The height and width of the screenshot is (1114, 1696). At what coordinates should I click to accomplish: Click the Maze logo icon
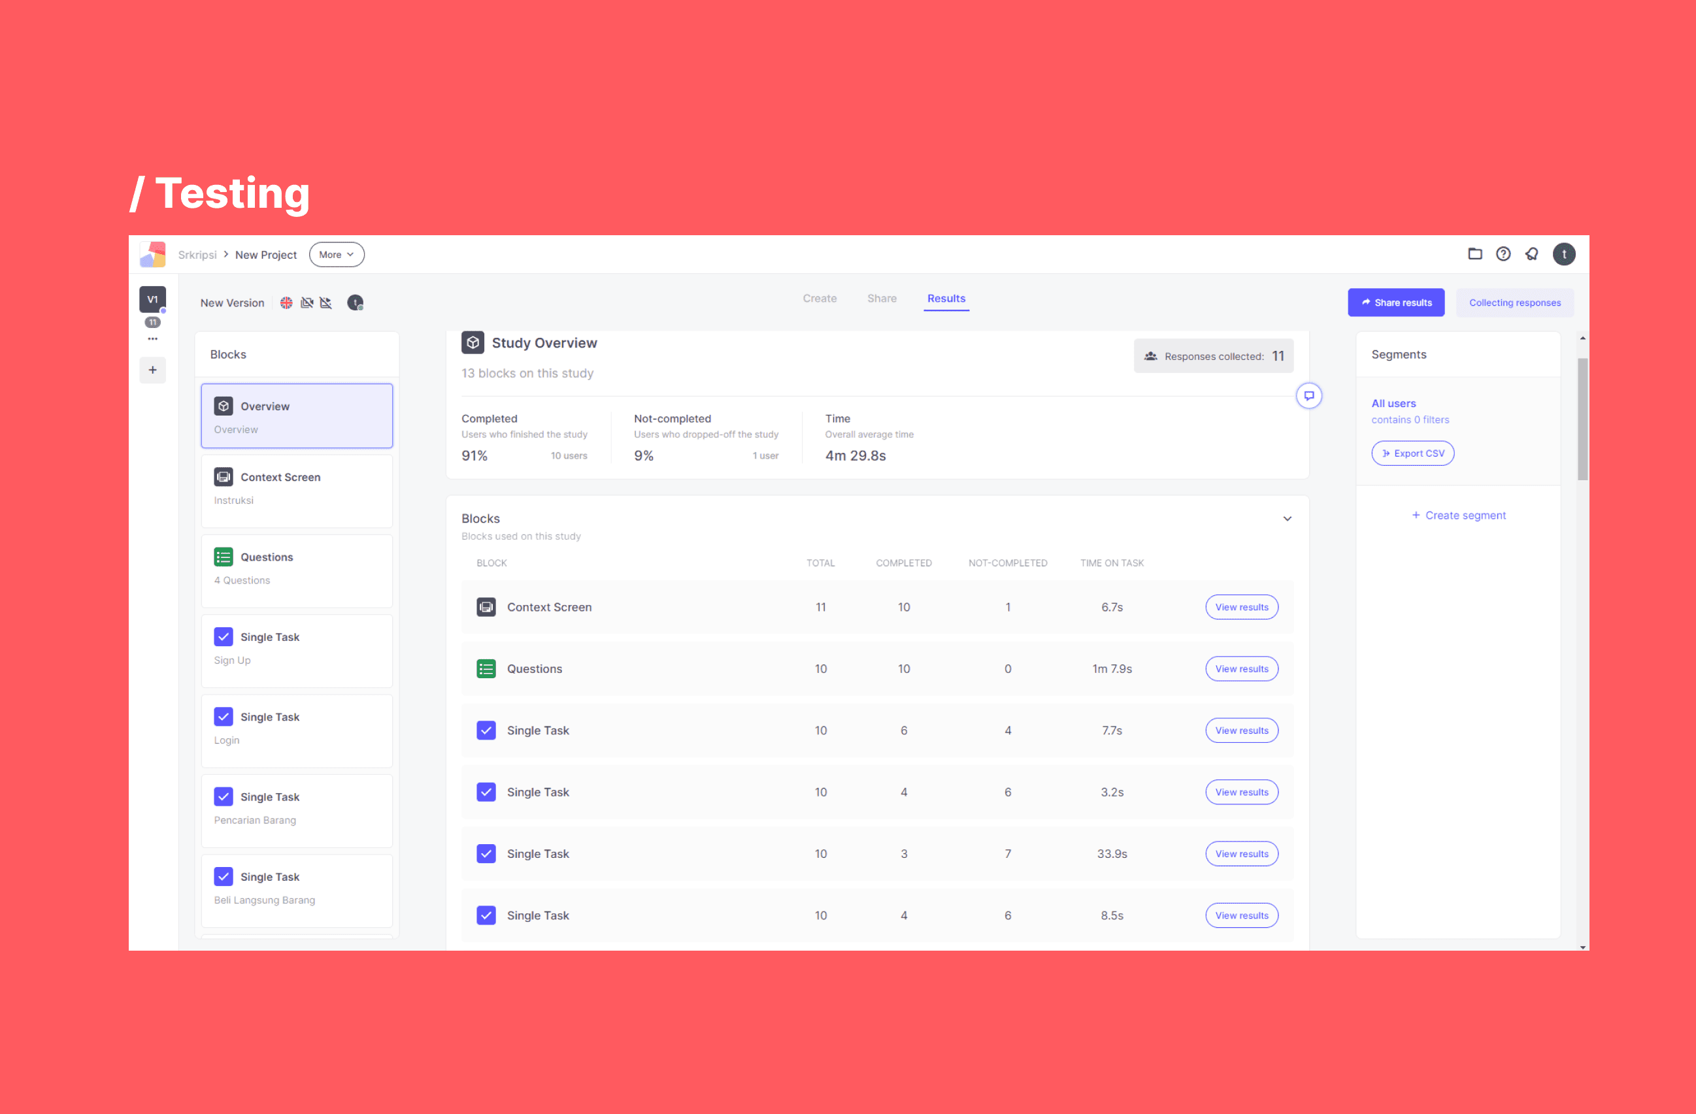pyautogui.click(x=152, y=254)
